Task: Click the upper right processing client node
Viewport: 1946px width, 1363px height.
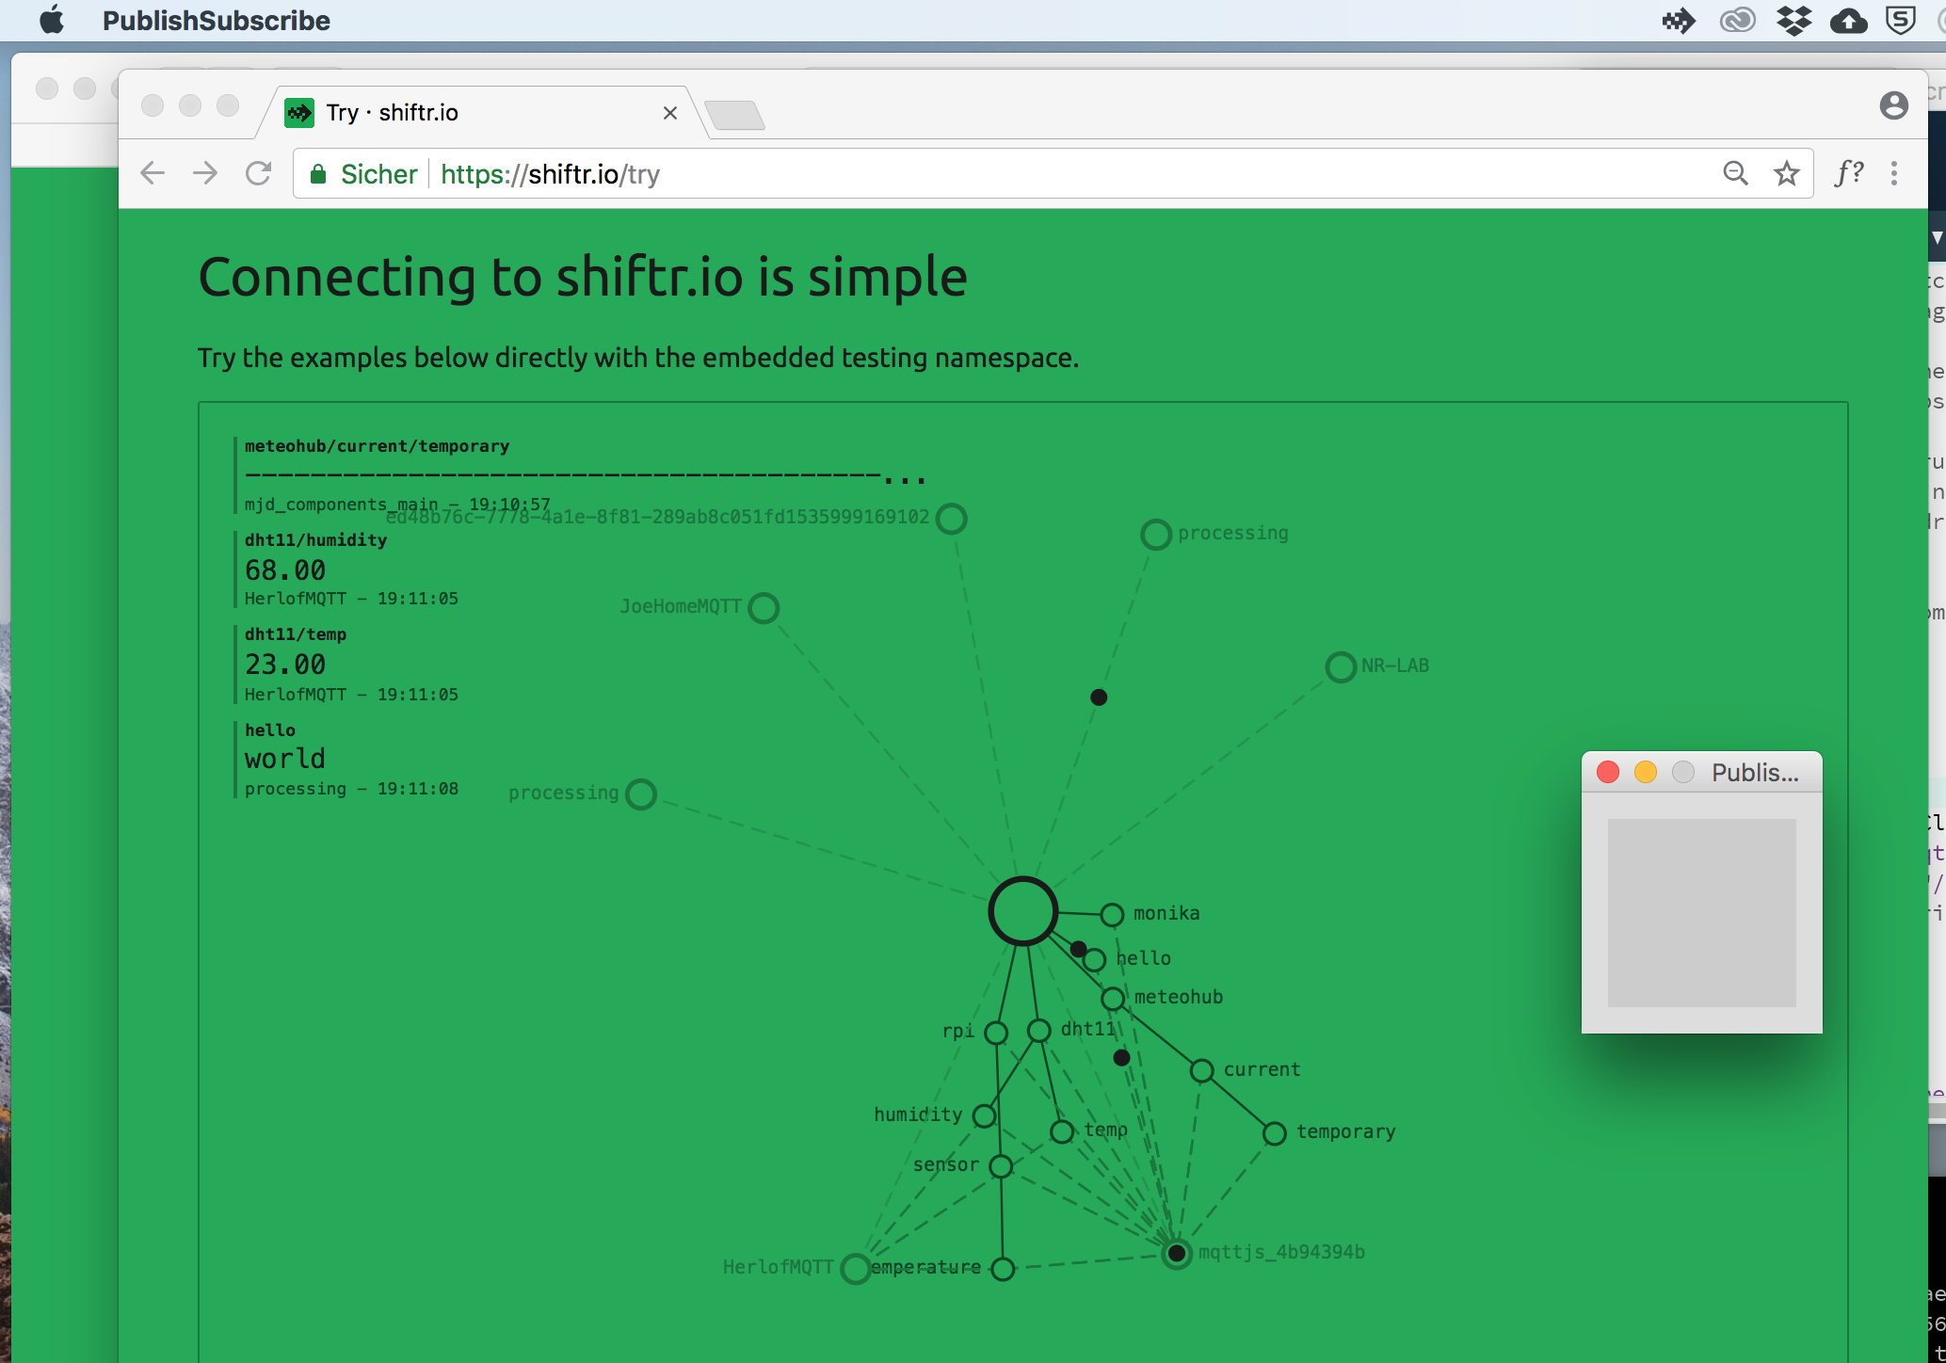Action: click(1156, 535)
